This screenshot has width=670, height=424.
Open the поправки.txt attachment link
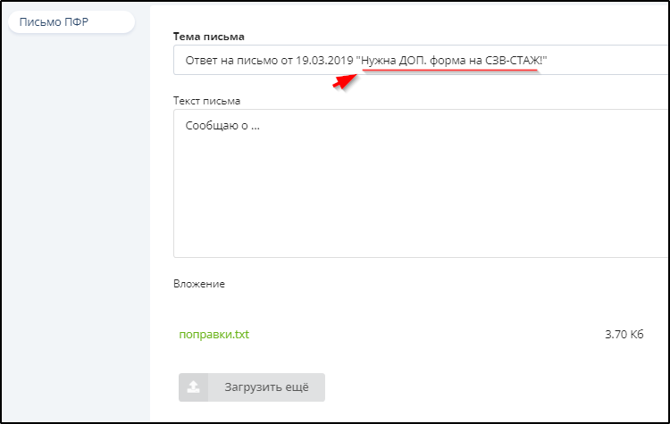[214, 335]
